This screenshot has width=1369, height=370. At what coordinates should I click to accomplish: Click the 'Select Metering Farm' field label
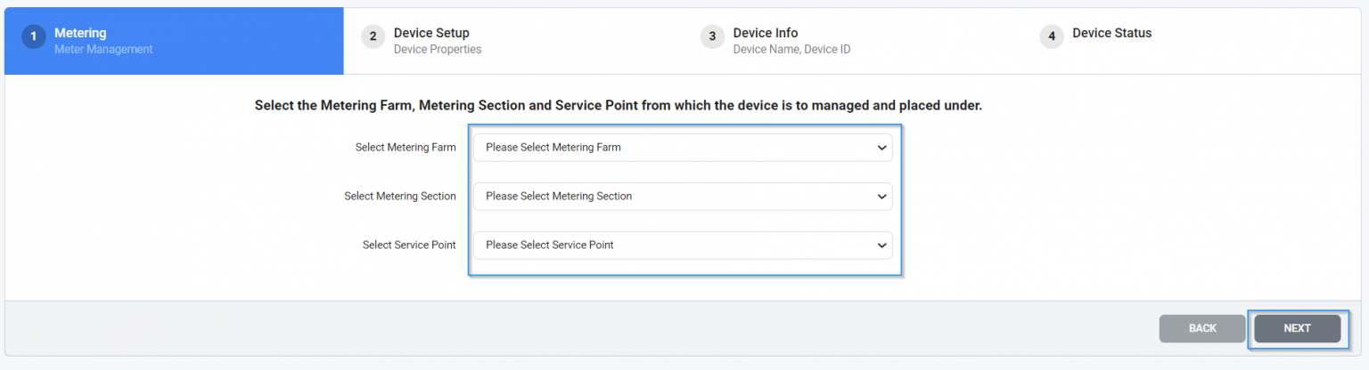click(406, 148)
